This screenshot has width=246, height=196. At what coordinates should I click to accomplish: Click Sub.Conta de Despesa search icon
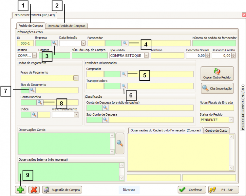click(105, 120)
